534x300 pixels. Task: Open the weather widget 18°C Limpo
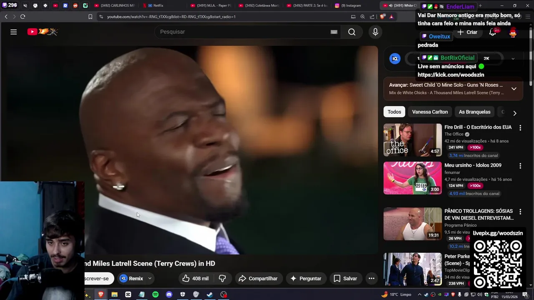[x=396, y=295]
